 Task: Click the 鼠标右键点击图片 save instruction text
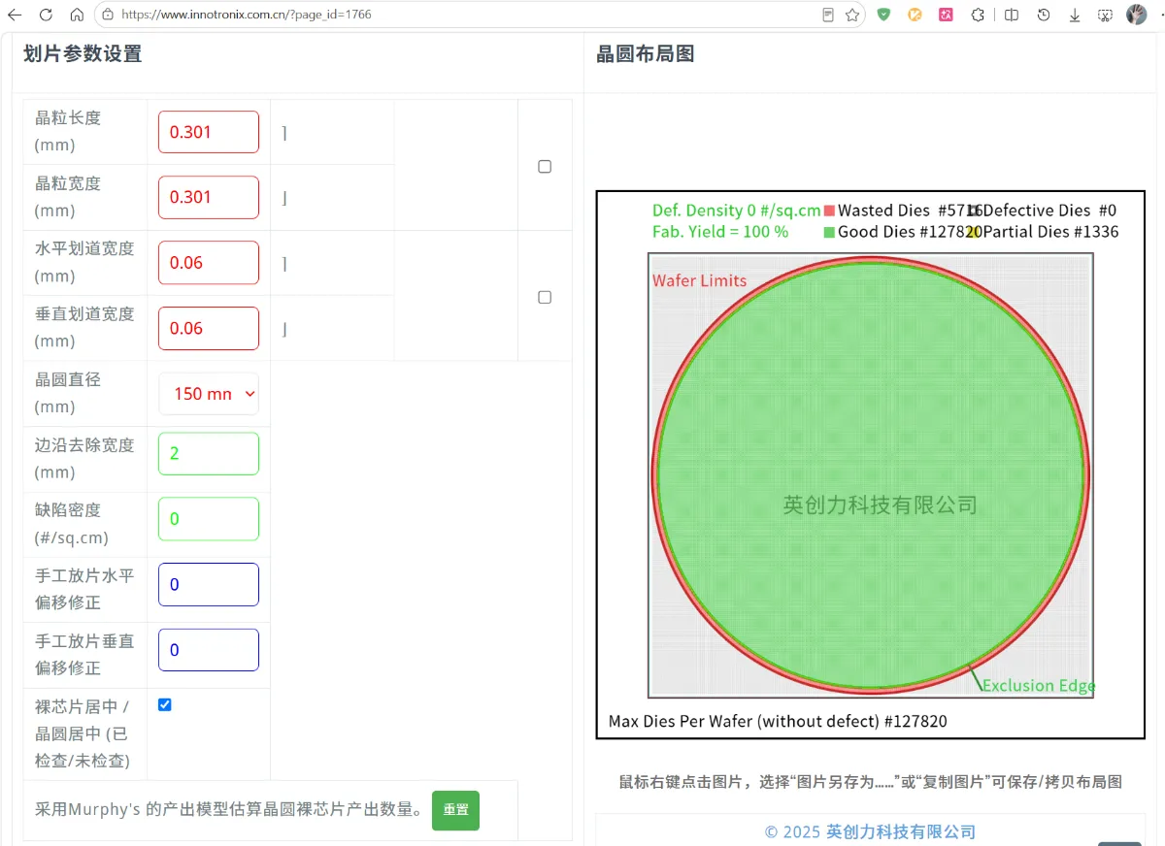(x=871, y=781)
